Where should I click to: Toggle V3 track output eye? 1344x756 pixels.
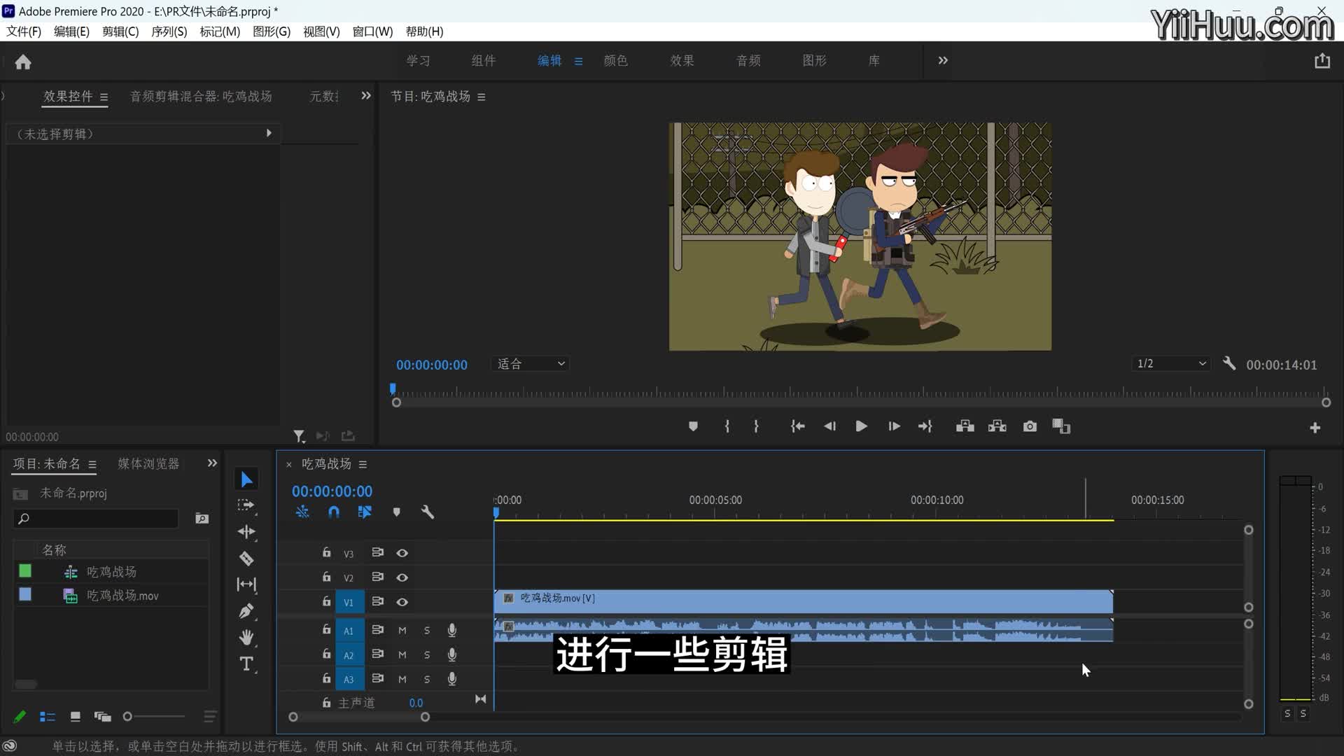(x=402, y=553)
